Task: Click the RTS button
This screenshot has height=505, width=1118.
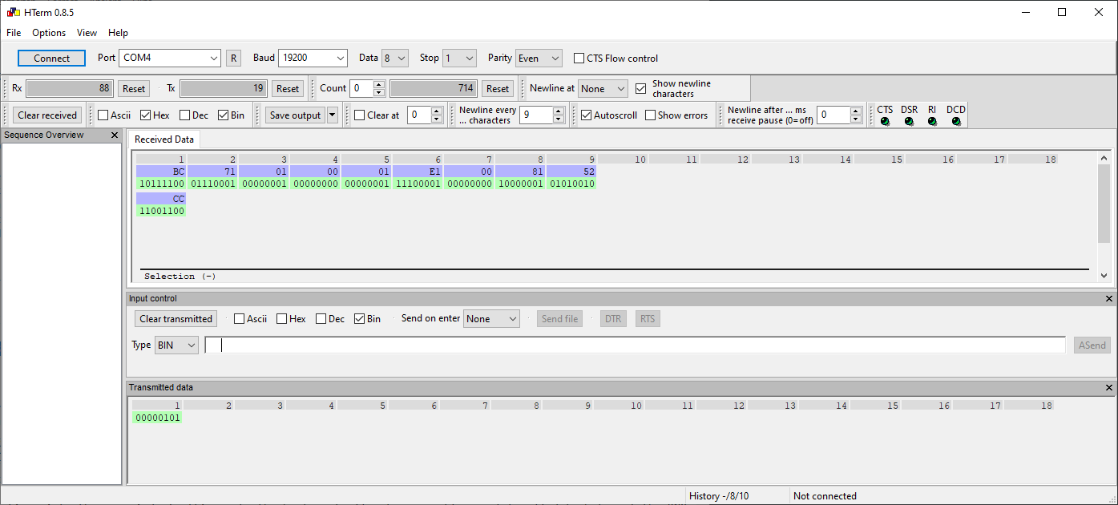Action: 648,319
